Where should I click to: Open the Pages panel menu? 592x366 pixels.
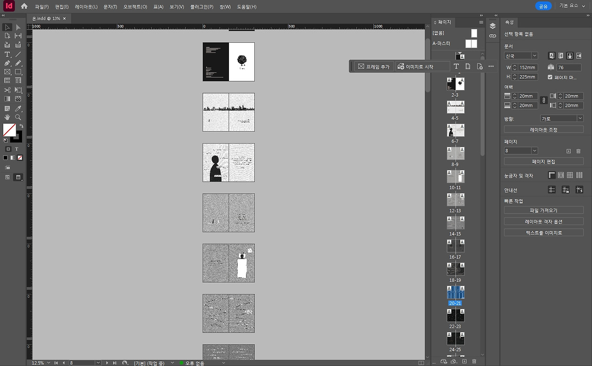481,22
